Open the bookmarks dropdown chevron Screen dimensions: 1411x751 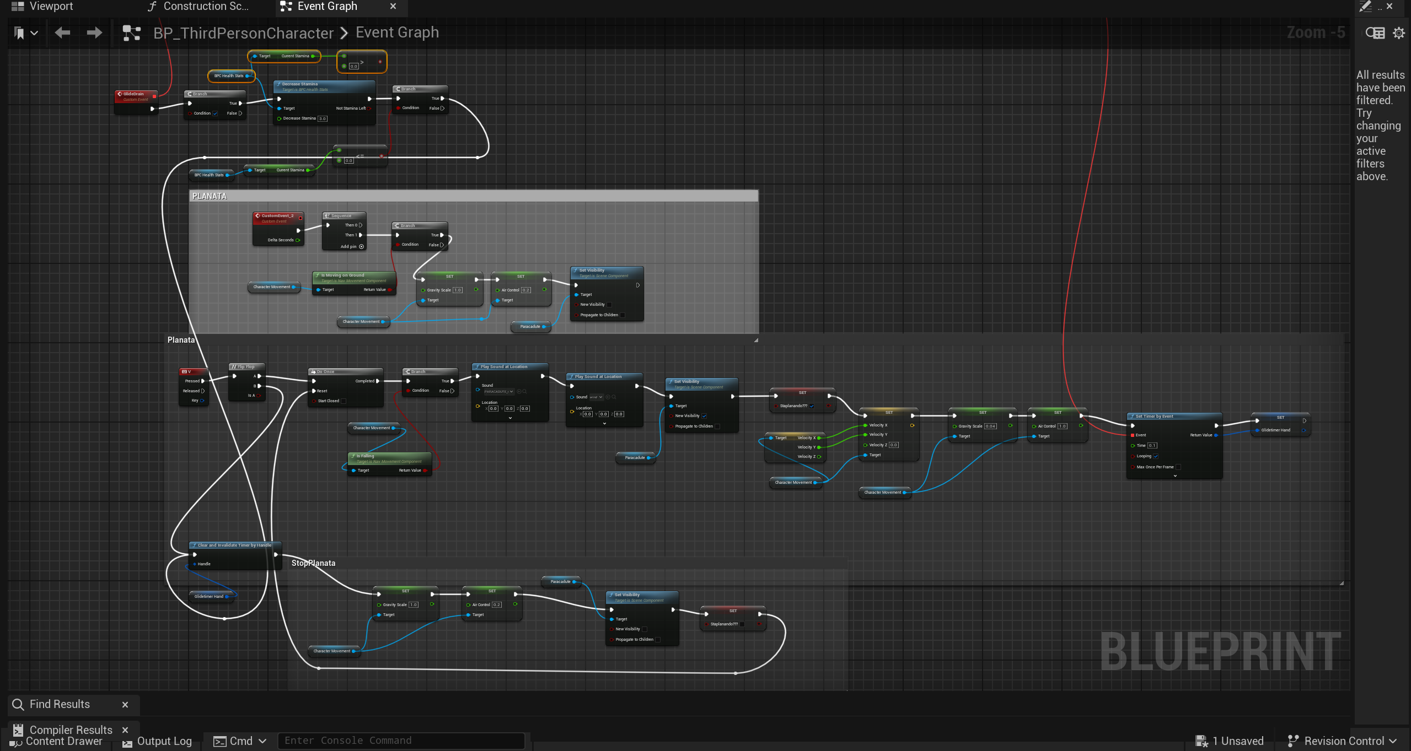pyautogui.click(x=34, y=34)
